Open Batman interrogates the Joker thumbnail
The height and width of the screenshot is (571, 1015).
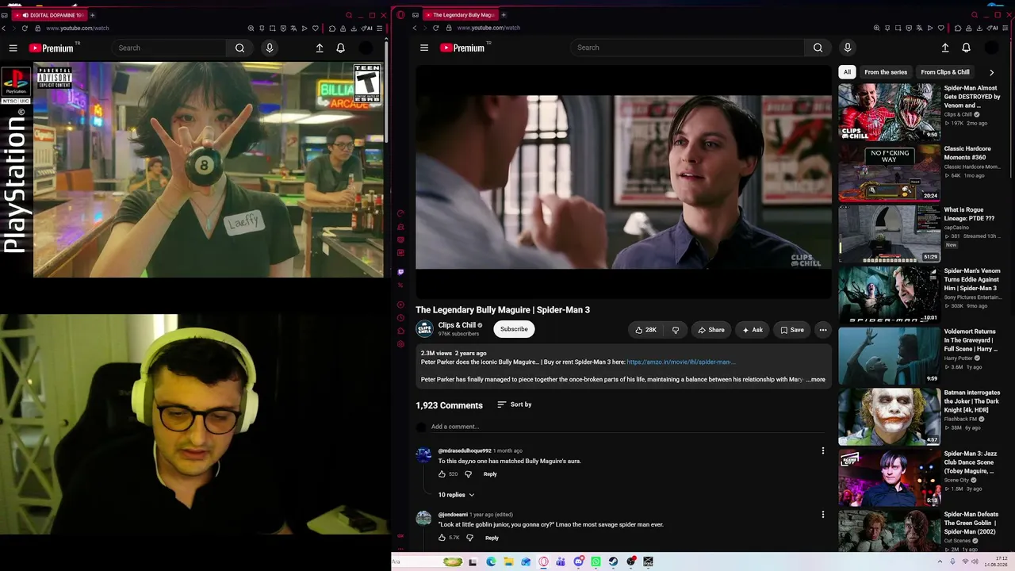890,416
